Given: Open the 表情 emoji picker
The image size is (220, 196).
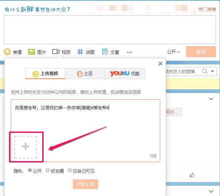Looking at the screenshot, I should [x=8, y=52].
